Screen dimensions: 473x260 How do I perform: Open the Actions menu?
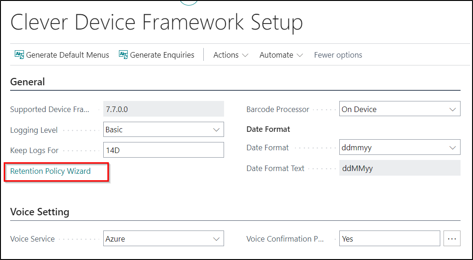(x=231, y=55)
